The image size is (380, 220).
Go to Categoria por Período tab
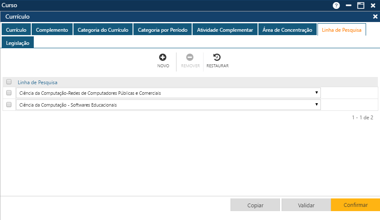pyautogui.click(x=163, y=30)
